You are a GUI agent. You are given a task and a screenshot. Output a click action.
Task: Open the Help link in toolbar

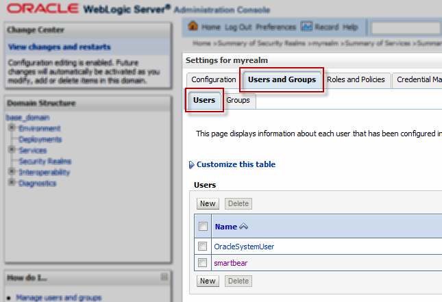click(x=350, y=27)
